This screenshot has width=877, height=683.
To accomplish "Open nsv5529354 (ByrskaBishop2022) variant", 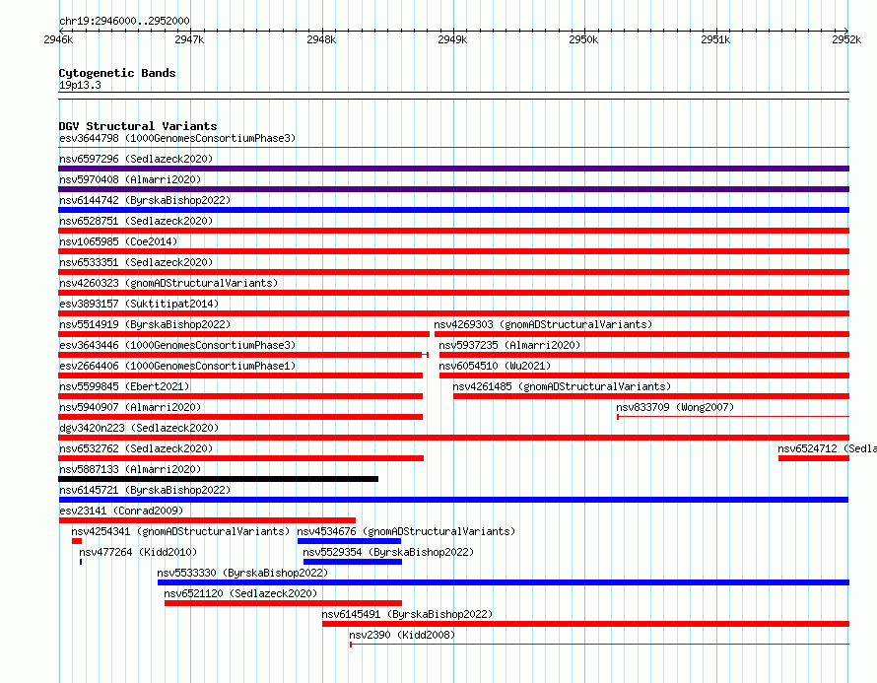I will pos(388,552).
